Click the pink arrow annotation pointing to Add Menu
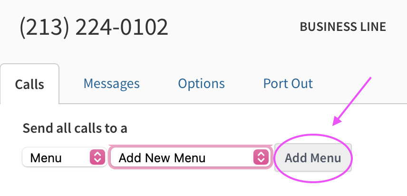This screenshot has height=196, width=407. (x=353, y=101)
